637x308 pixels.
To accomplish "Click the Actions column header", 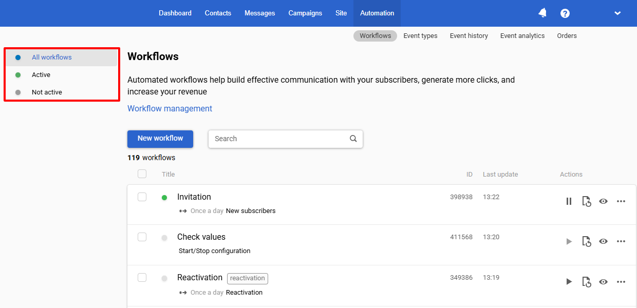I will (x=571, y=175).
